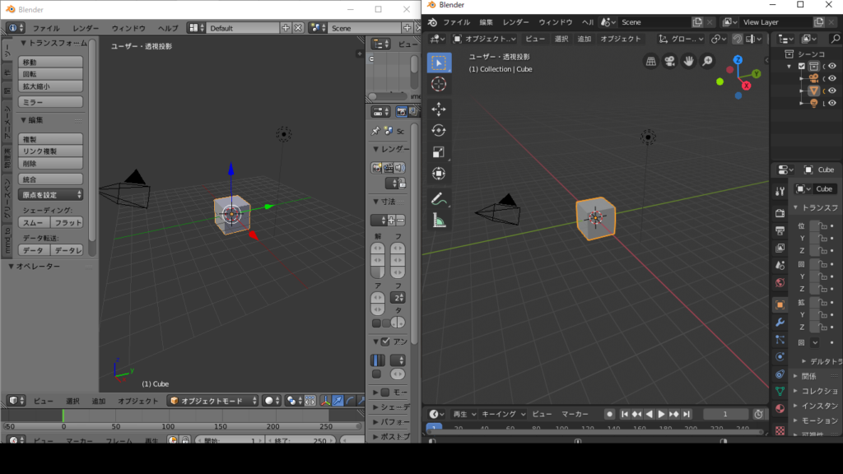The width and height of the screenshot is (843, 474).
Task: Select the Scale tool icon
Action: coord(439,151)
